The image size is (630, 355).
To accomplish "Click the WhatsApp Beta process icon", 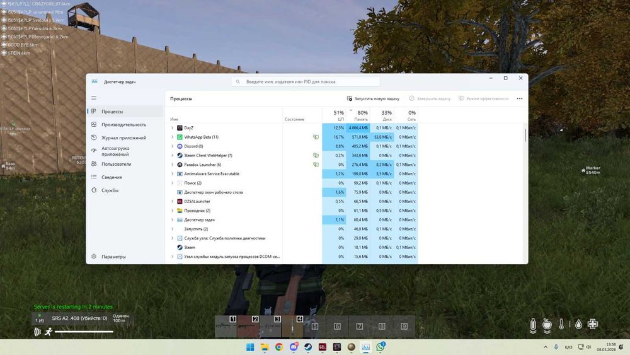I will pos(180,137).
